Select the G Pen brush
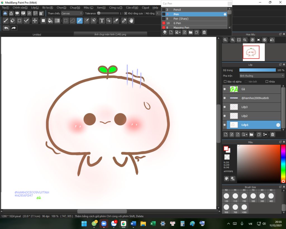Image resolution: width=286 pixels, height=229 pixels. tap(194, 23)
